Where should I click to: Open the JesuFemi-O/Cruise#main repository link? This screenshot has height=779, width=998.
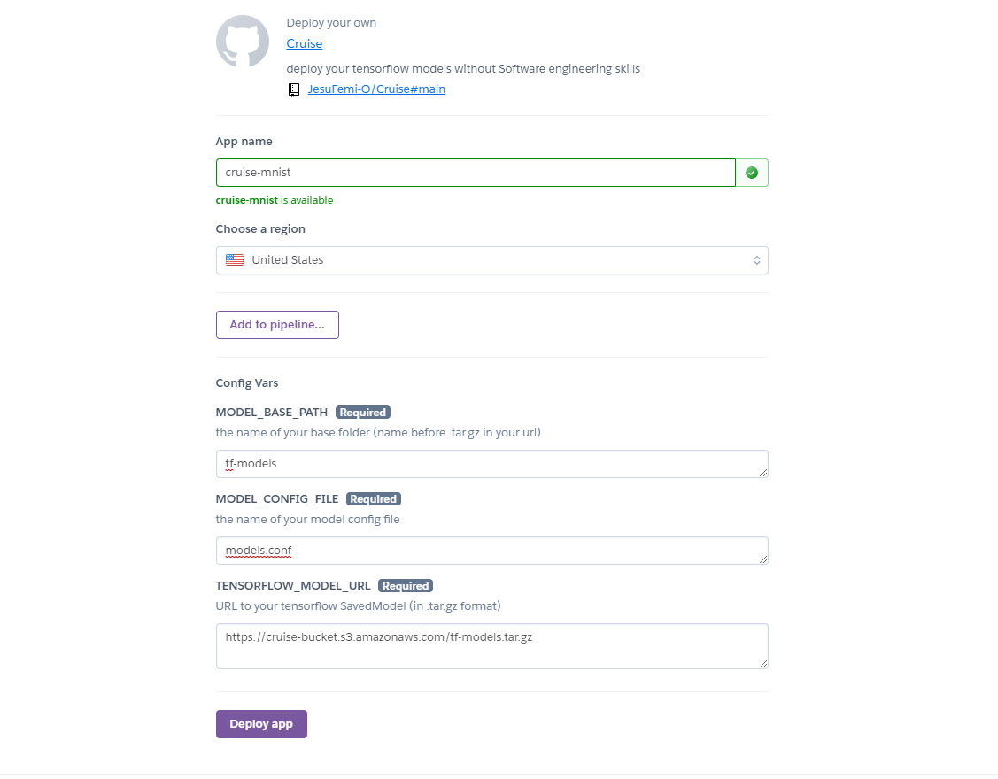(x=377, y=89)
